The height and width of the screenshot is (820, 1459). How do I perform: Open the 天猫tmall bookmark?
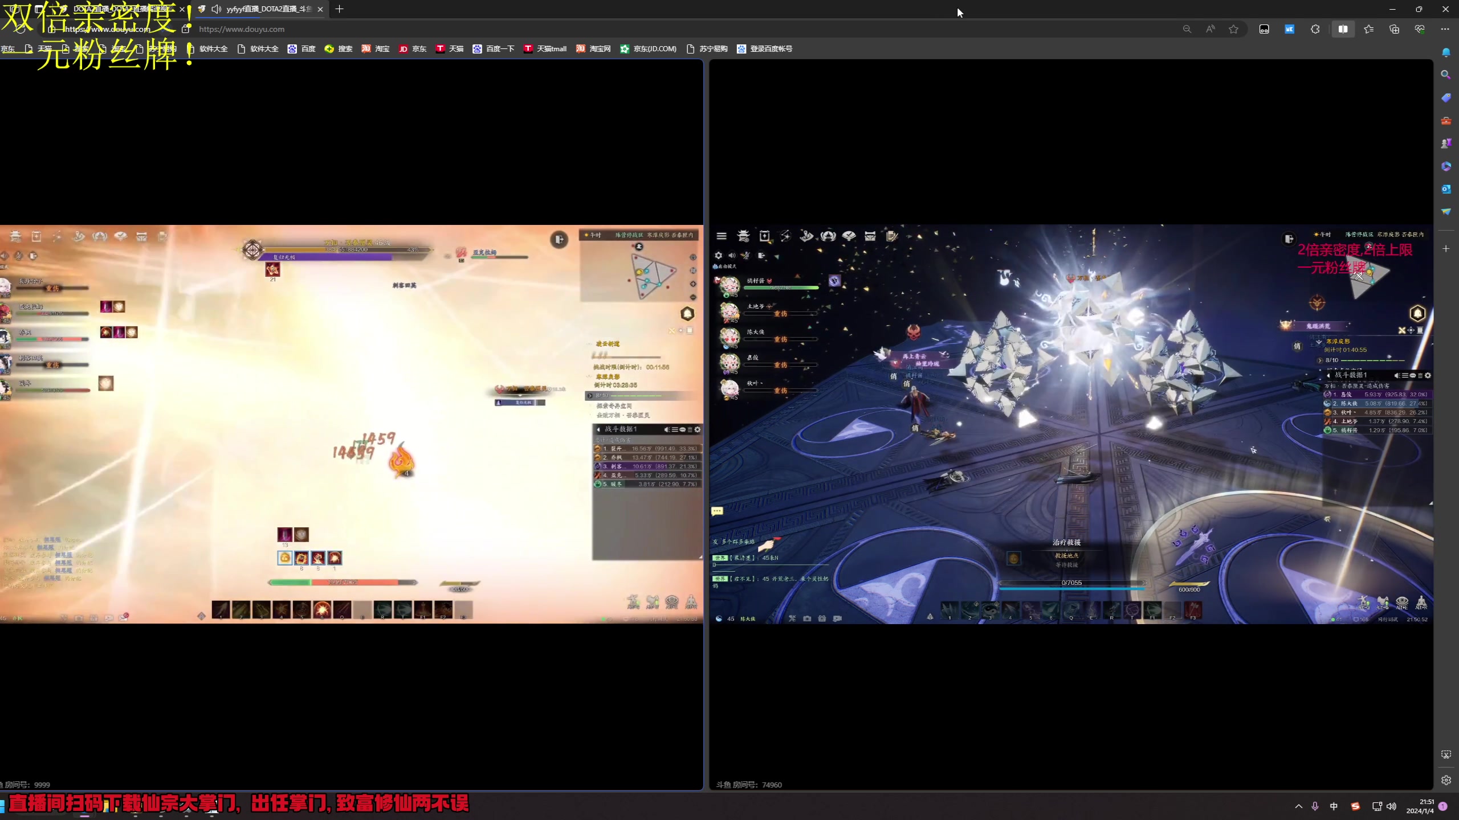coord(545,49)
